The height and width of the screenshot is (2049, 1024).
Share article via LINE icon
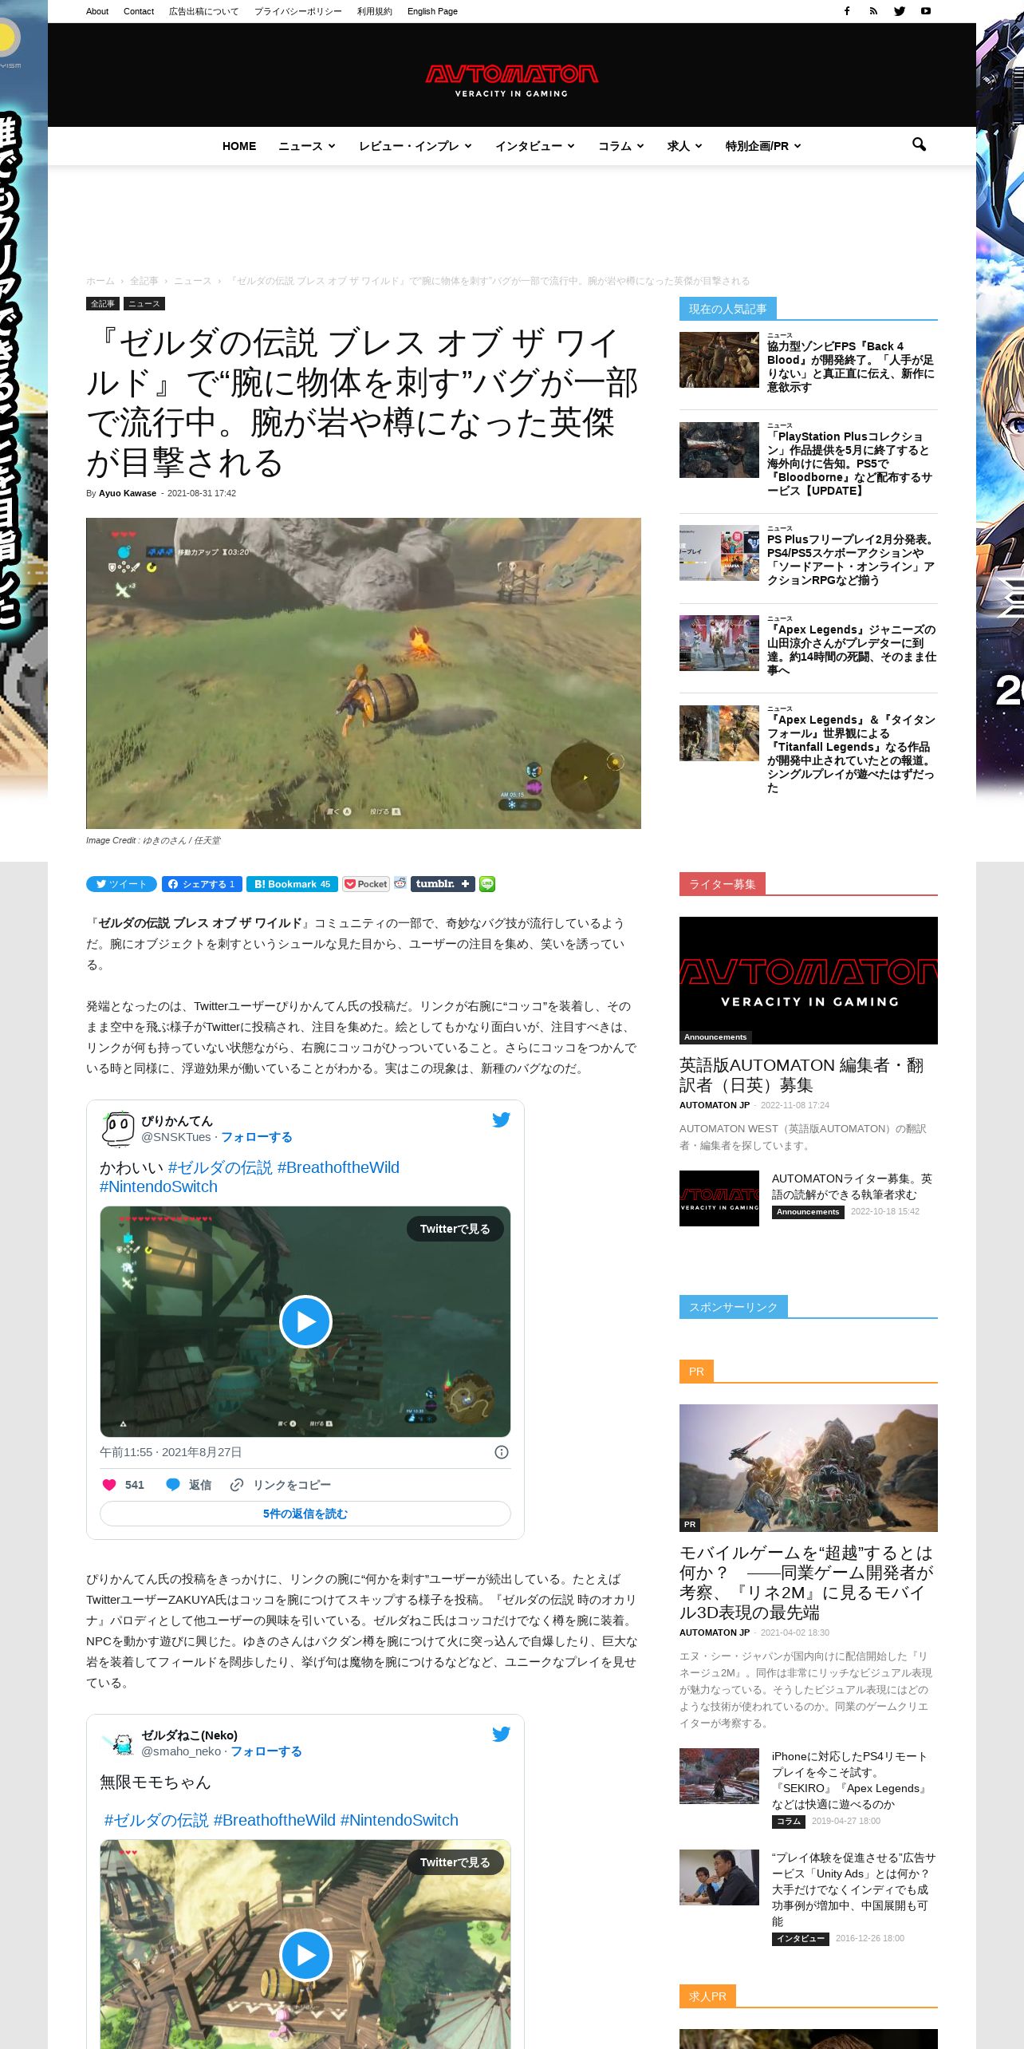click(x=487, y=884)
